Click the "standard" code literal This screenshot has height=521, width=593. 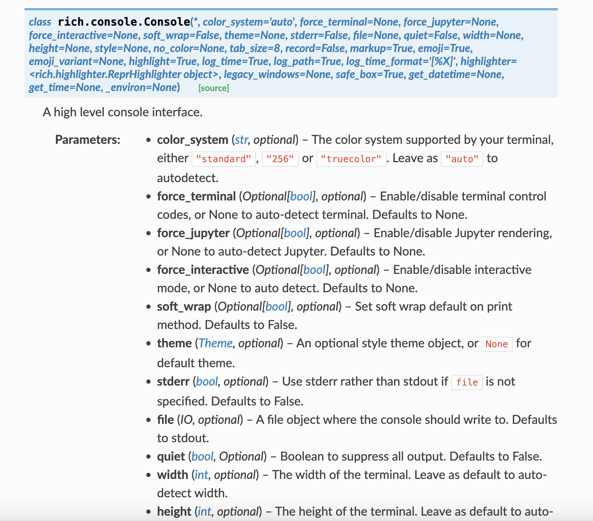[x=223, y=159]
